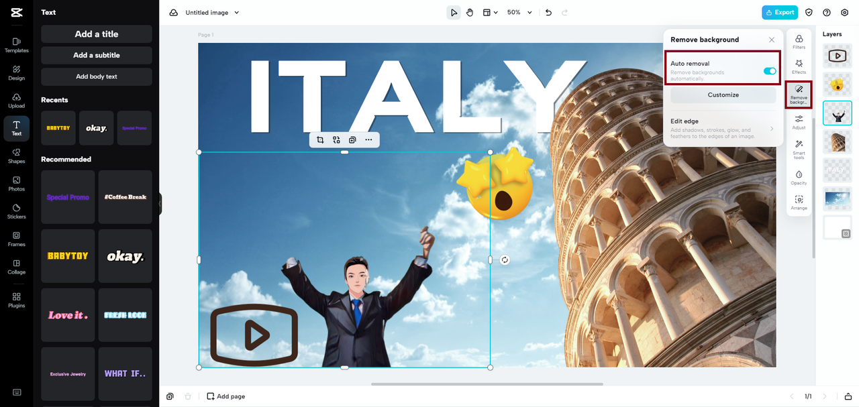Click the Export button
Image resolution: width=859 pixels, height=407 pixels.
tap(779, 12)
